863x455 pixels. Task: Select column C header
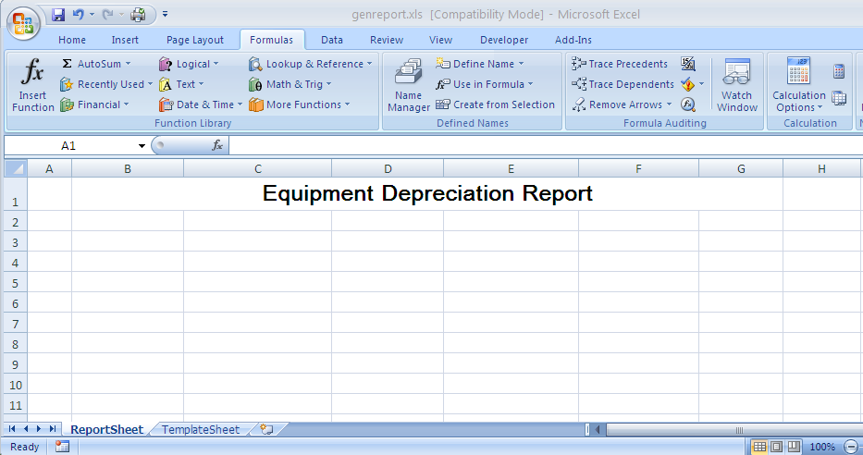coord(257,169)
